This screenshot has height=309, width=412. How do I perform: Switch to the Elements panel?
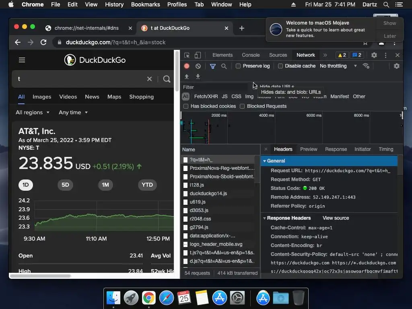click(222, 55)
